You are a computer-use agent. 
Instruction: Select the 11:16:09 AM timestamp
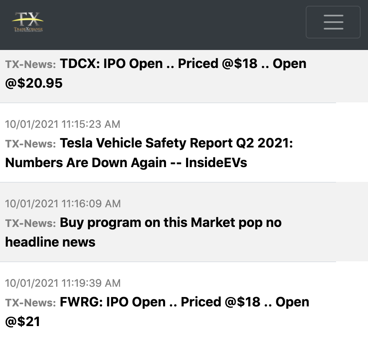coord(63,204)
